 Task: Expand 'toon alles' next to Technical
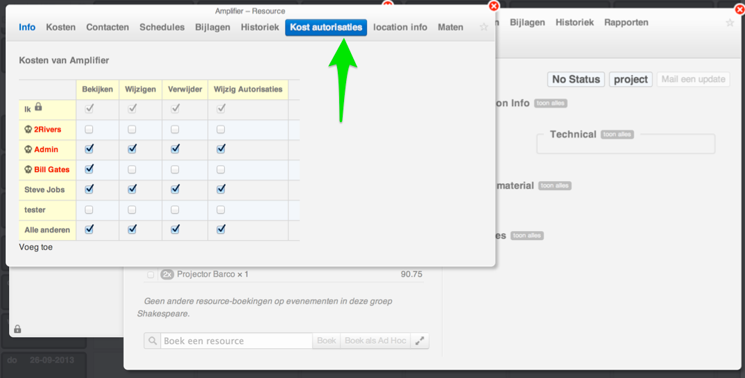[617, 135]
